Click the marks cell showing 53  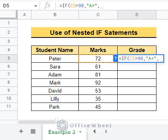98,91
